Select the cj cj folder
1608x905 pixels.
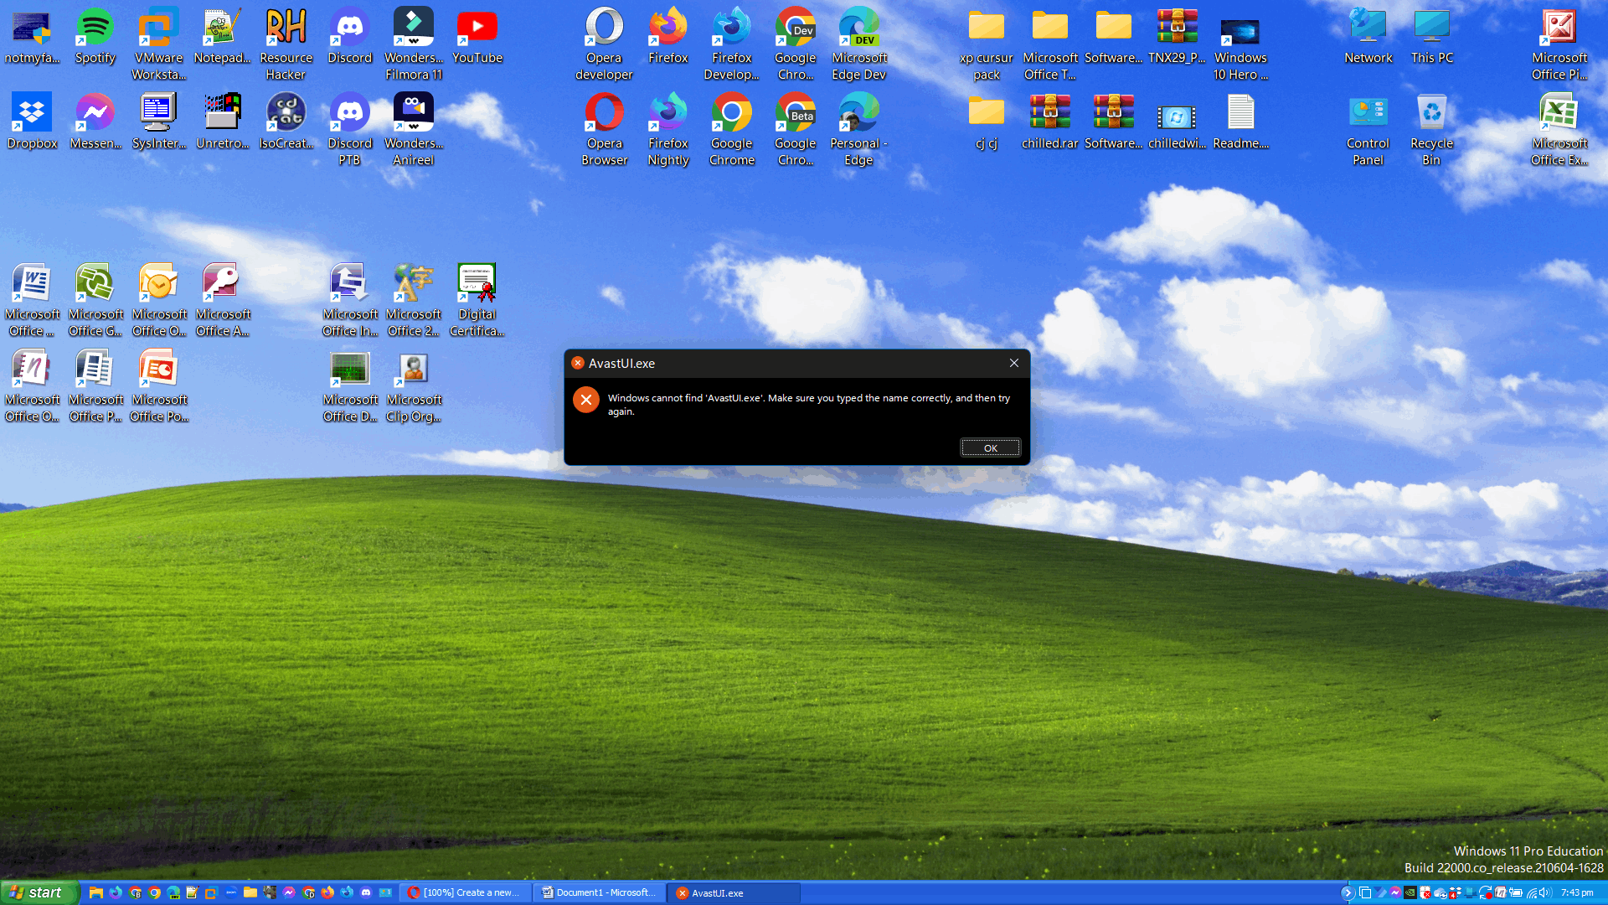[987, 122]
